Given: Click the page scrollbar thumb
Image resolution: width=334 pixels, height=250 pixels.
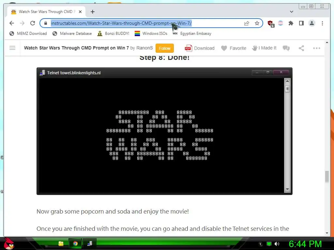Looking at the screenshot, I should pos(327,176).
